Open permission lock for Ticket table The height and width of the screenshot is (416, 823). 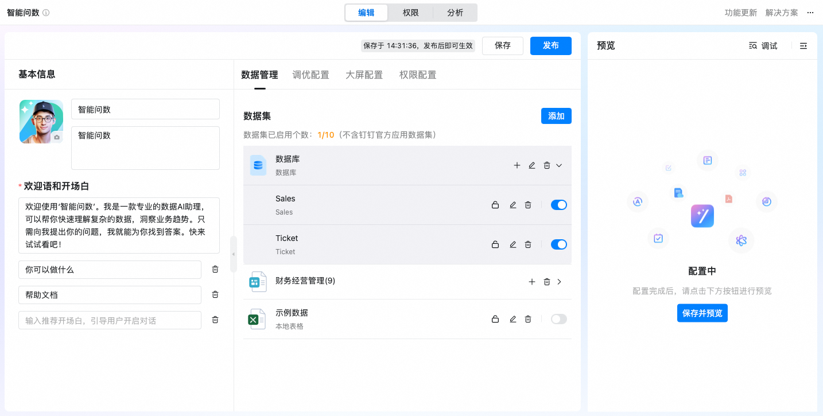[x=495, y=244]
